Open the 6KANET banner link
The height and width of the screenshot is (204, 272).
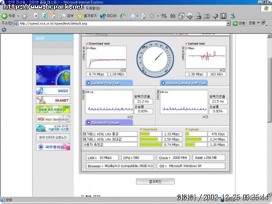click(x=53, y=100)
